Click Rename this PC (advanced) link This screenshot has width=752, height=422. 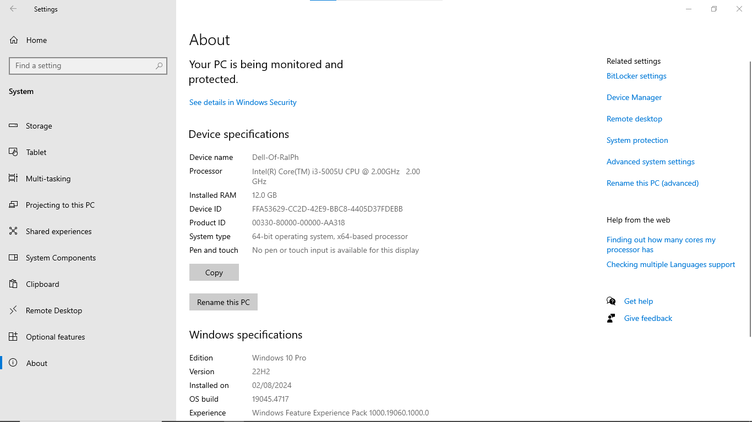tap(652, 183)
